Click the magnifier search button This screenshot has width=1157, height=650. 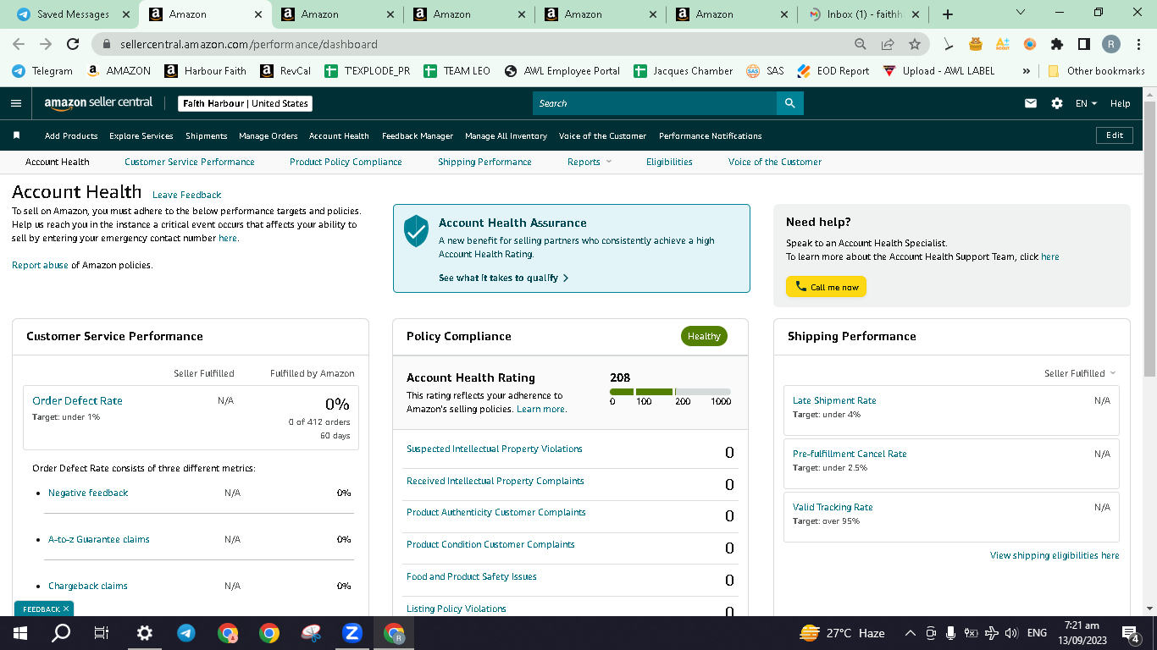(x=789, y=103)
